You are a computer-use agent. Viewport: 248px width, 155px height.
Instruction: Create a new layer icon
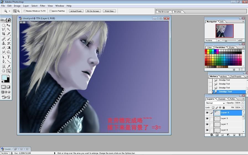[x=234, y=135]
